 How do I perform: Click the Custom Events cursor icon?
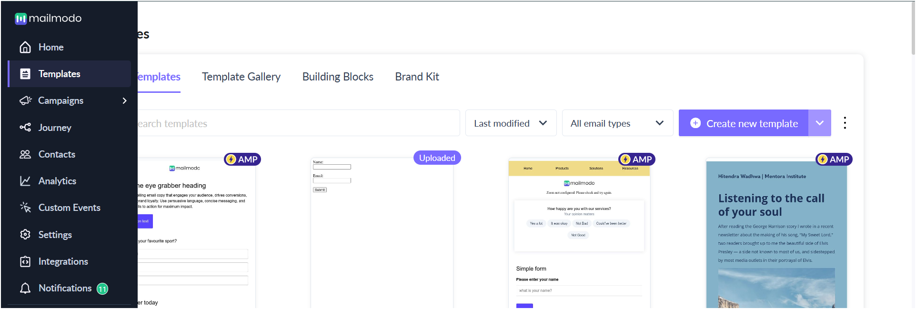tap(25, 208)
